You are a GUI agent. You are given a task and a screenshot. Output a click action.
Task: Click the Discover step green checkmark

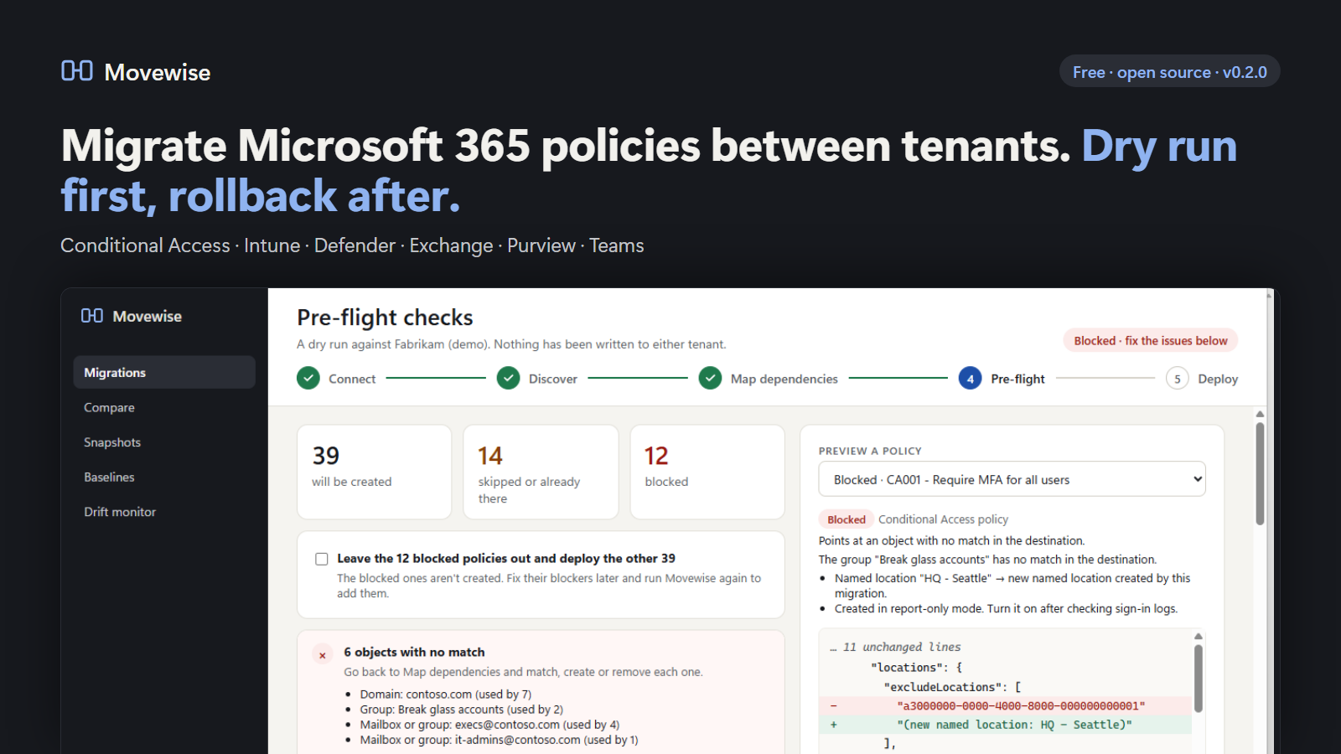[x=509, y=379]
